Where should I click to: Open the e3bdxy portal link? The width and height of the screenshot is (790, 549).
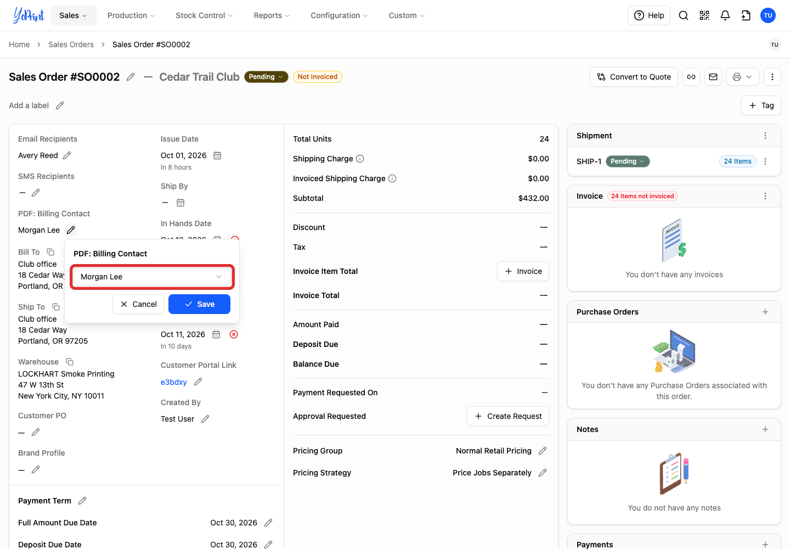pos(174,382)
